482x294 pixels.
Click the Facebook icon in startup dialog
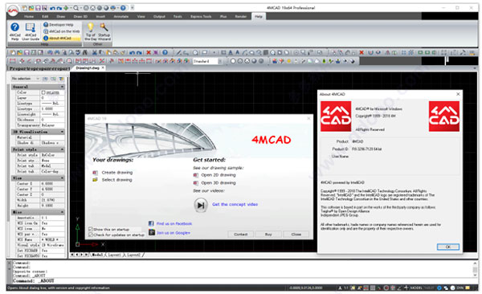[151, 223]
